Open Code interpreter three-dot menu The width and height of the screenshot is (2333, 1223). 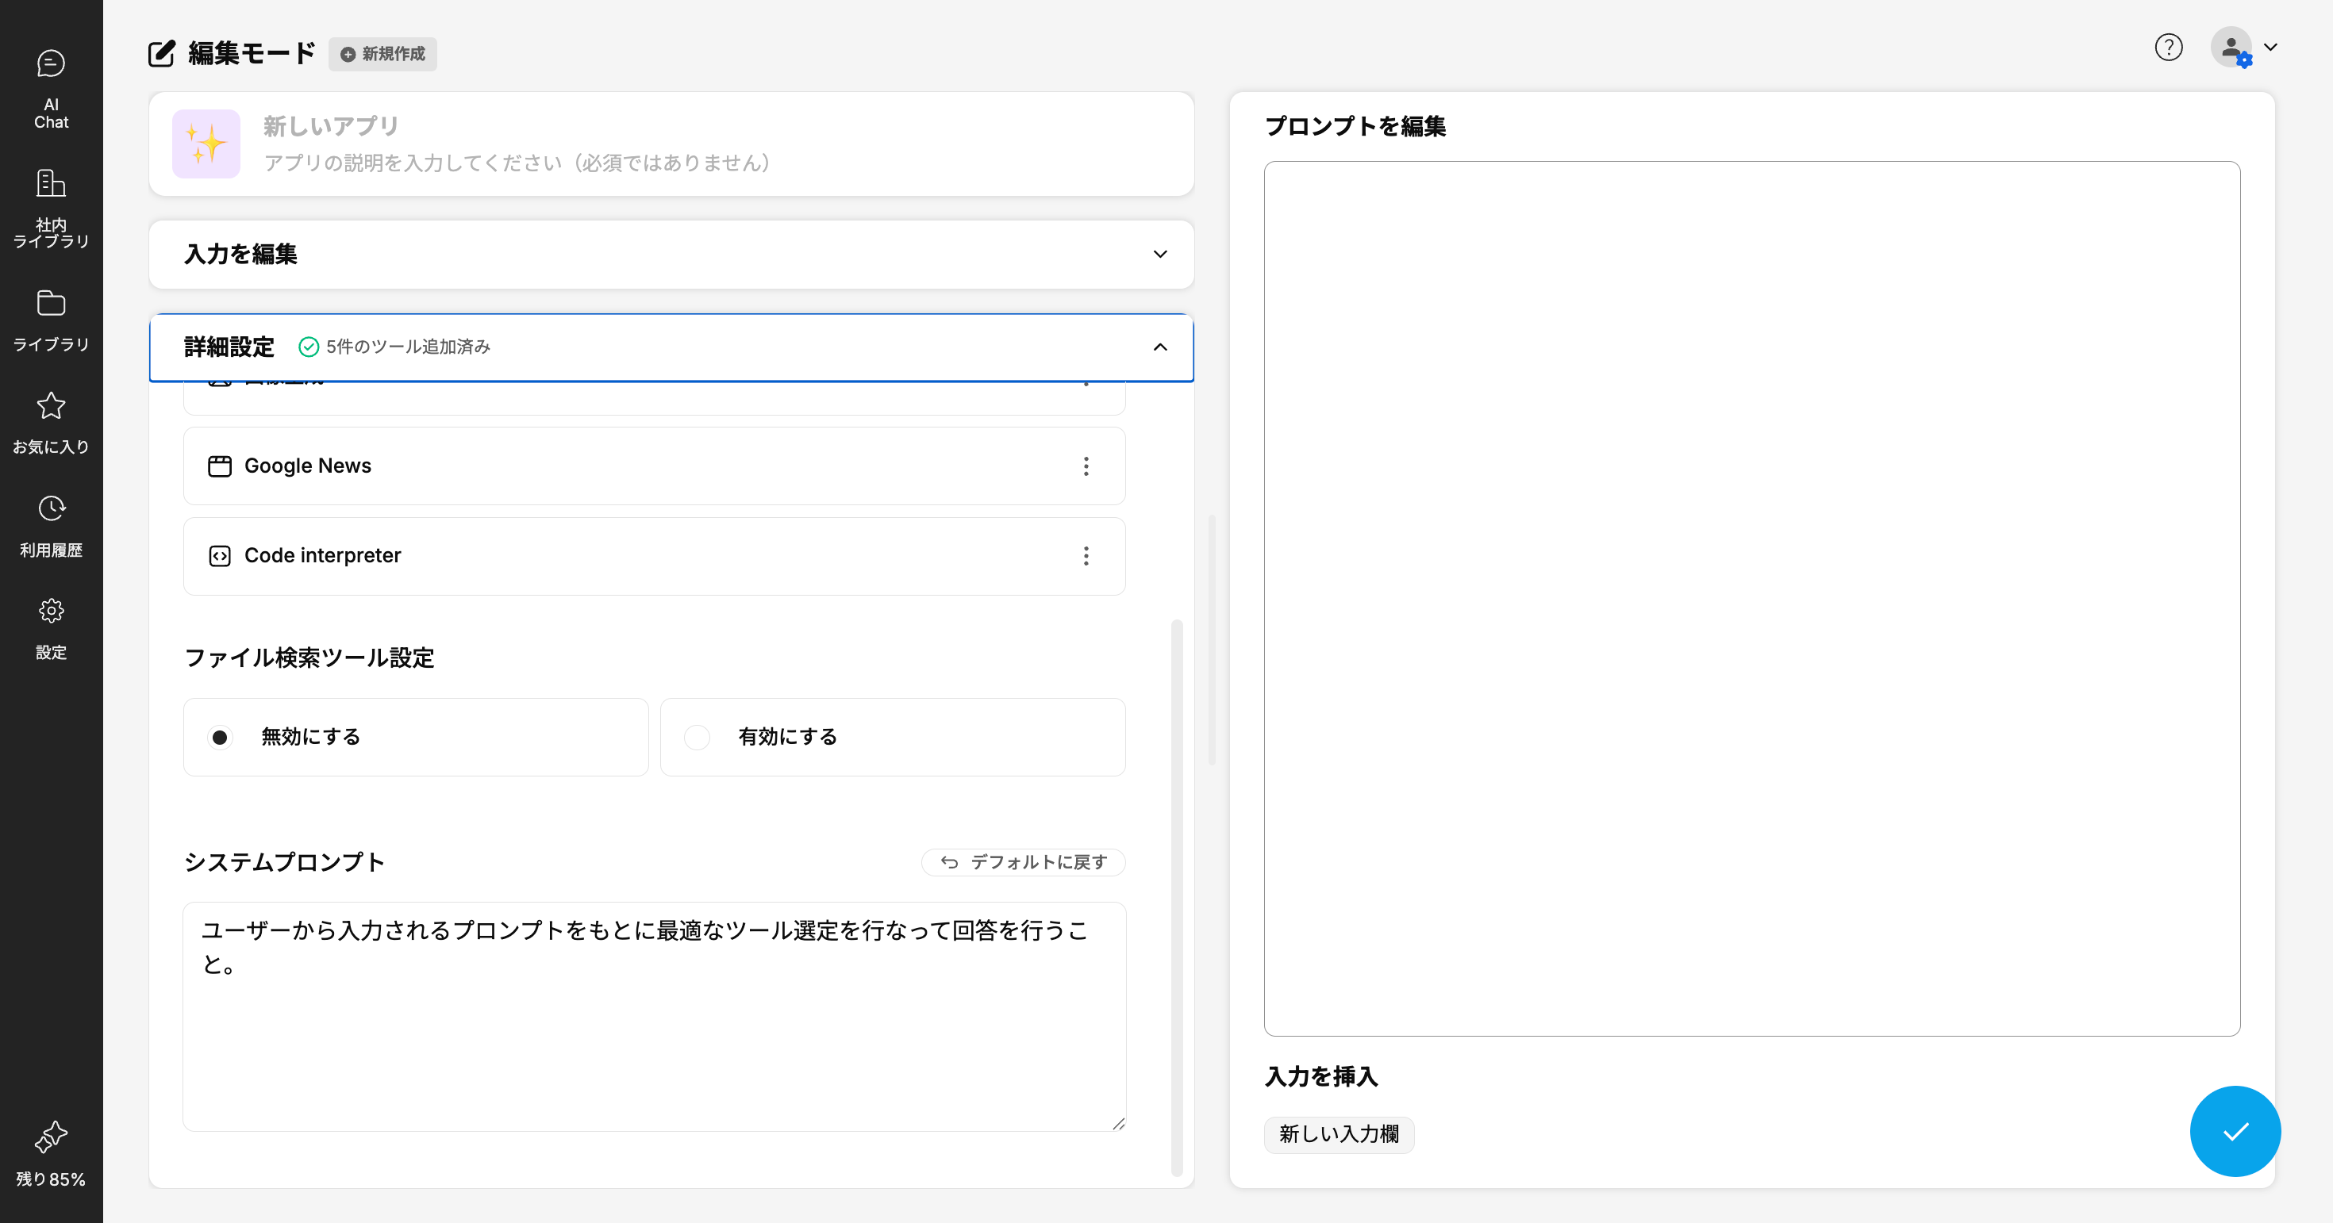click(1086, 556)
